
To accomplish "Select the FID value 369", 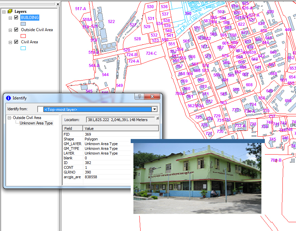I will click(88, 134).
